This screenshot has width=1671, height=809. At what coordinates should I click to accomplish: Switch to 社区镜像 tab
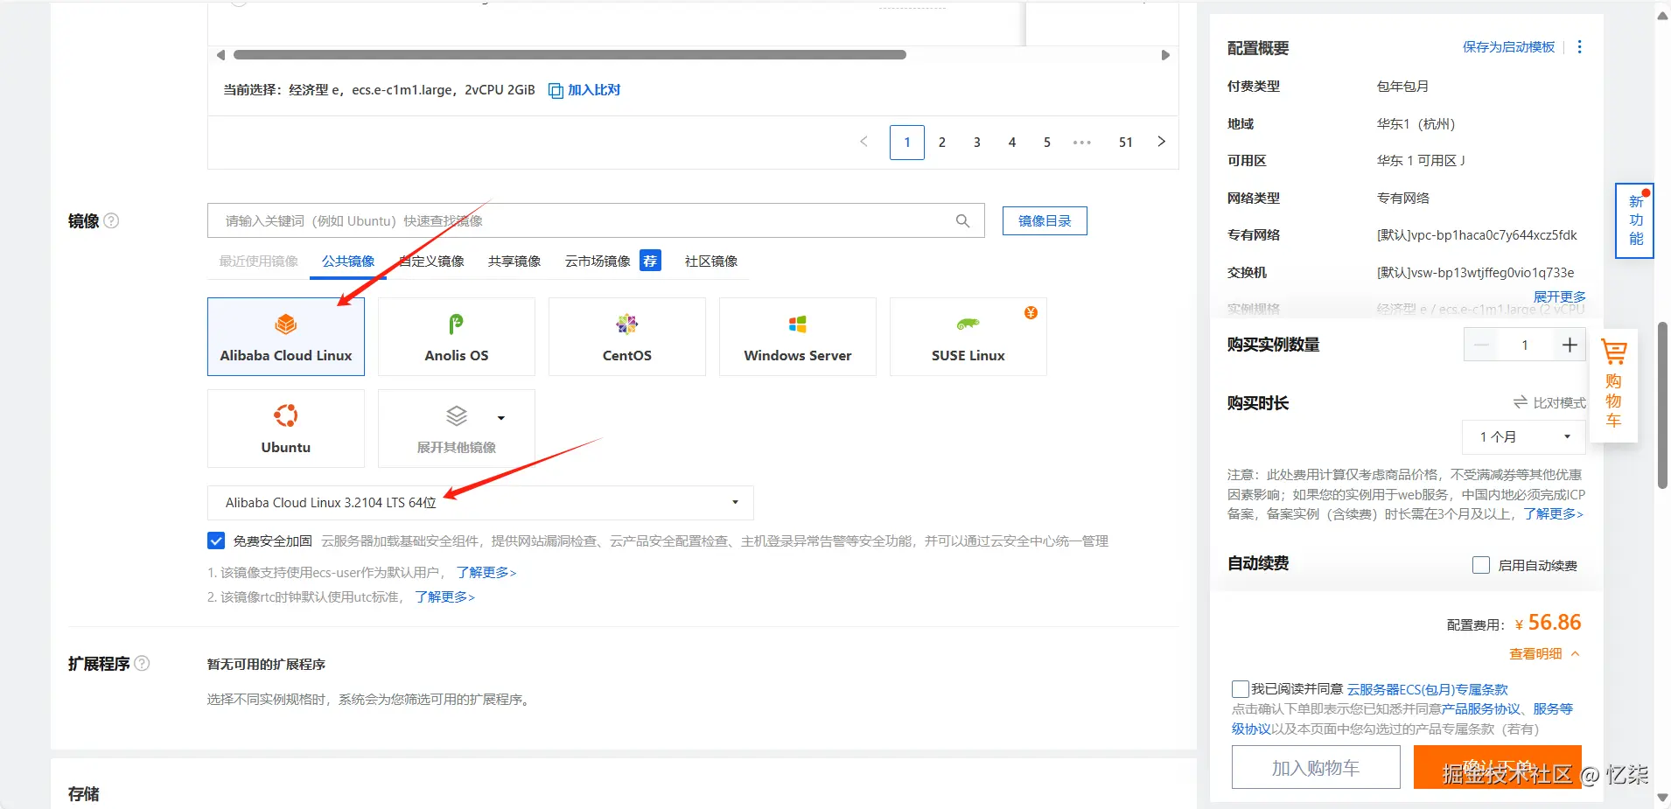711,261
